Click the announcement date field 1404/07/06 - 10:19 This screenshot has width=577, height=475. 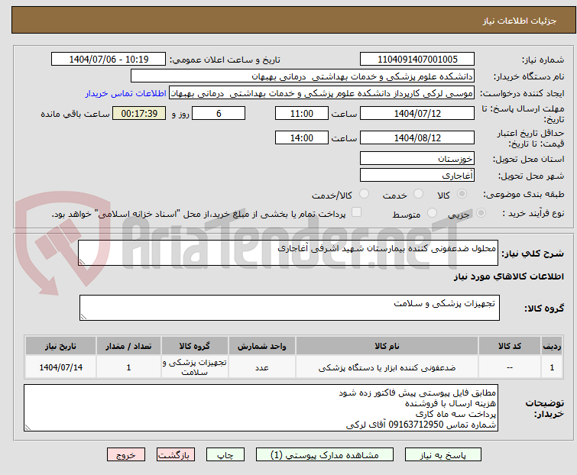tap(109, 60)
